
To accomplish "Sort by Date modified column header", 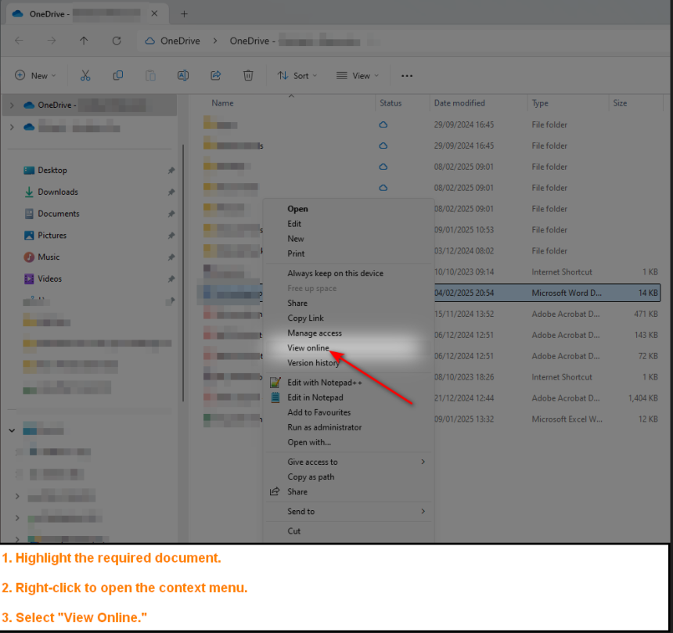I will click(x=459, y=103).
